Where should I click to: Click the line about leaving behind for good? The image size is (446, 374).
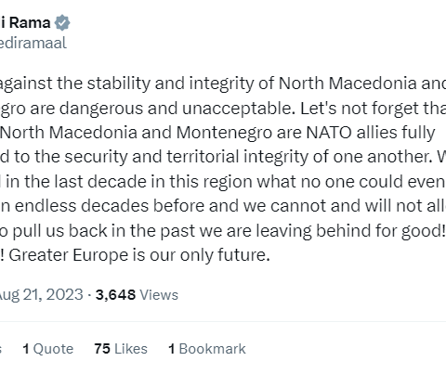[223, 231]
